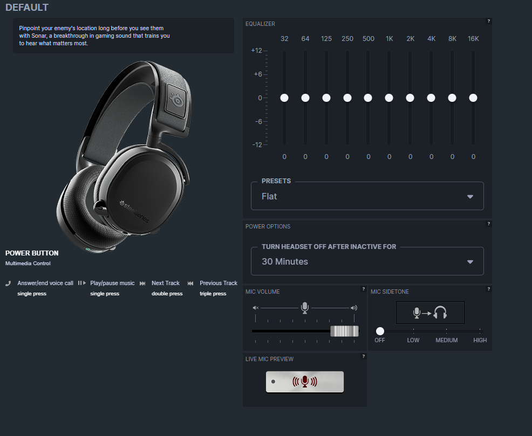
Task: Click the Multimedia Control label
Action: 28,263
